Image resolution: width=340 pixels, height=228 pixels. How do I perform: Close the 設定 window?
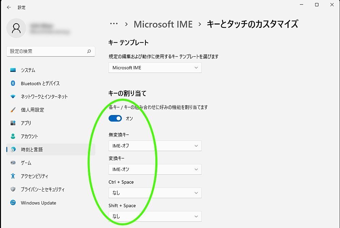[332, 5]
